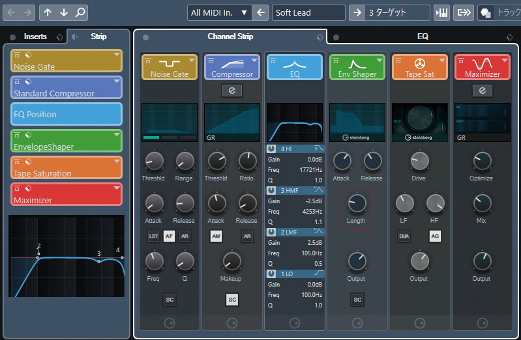Click the Env Shaper Length knob

357,203
